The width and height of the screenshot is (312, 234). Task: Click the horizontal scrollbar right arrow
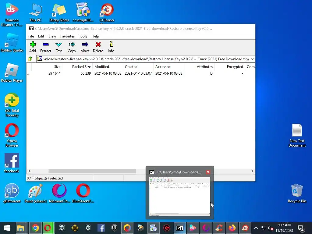point(252,171)
